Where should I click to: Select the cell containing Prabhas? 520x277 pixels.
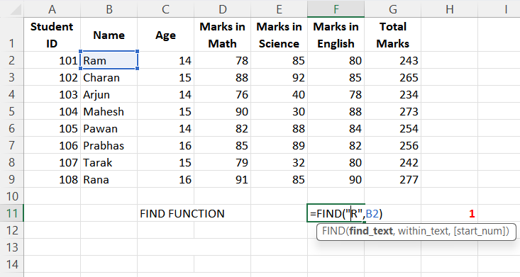click(109, 145)
